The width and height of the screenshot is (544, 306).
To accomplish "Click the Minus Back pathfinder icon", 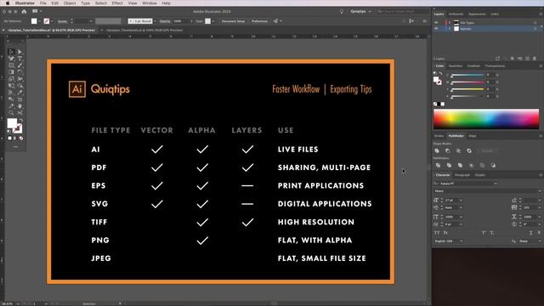I will (493, 166).
